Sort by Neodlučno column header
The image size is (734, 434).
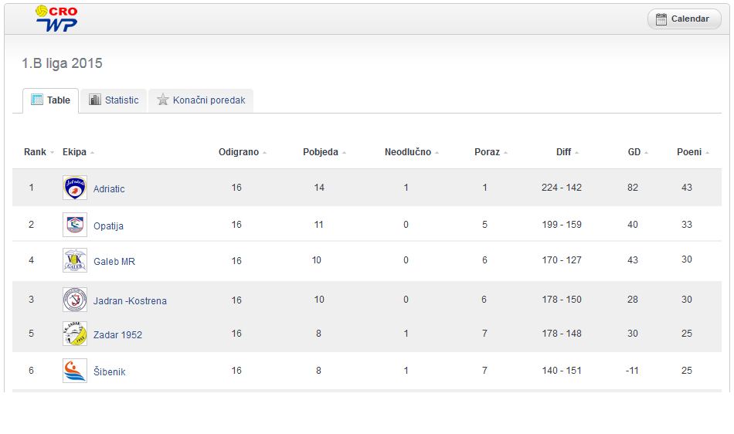pyautogui.click(x=412, y=152)
